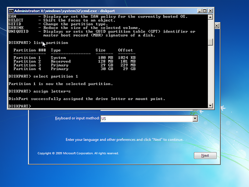Open the cmd.exe system menu icon
This screenshot has width=249, height=187.
click(11, 11)
